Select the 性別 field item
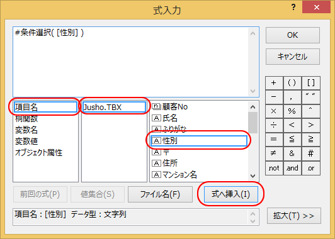Image resolution: width=335 pixels, height=239 pixels. (x=199, y=141)
